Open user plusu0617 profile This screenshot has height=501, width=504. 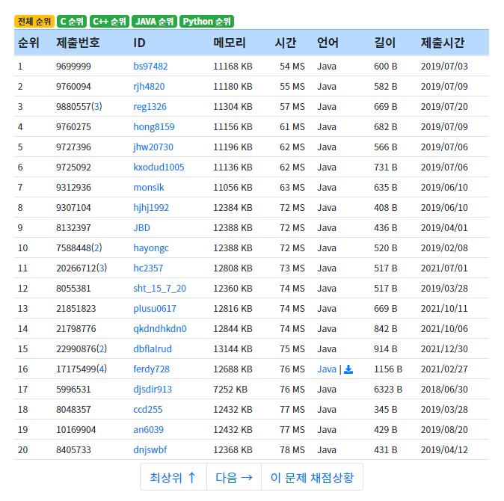click(x=155, y=309)
